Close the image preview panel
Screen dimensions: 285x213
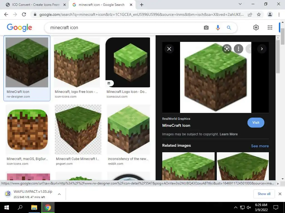point(169,49)
